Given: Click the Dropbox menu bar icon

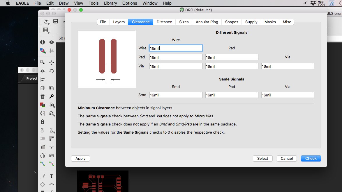Looking at the screenshot, I should [x=313, y=3].
